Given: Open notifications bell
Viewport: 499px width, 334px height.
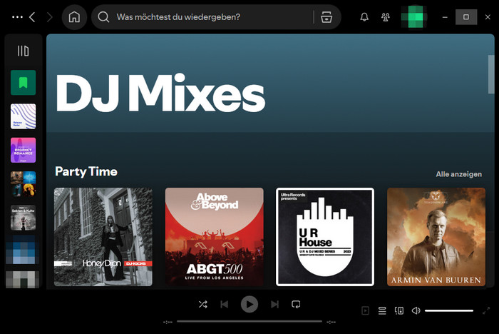Looking at the screenshot, I should (x=364, y=17).
